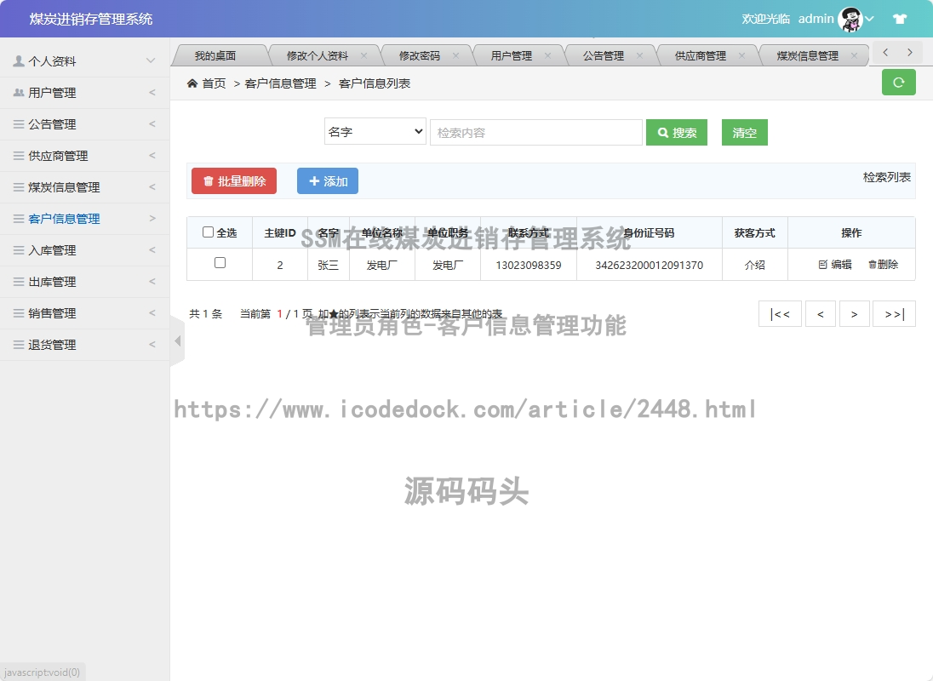Click the 获客方式 column header
This screenshot has height=681, width=933.
754,232
